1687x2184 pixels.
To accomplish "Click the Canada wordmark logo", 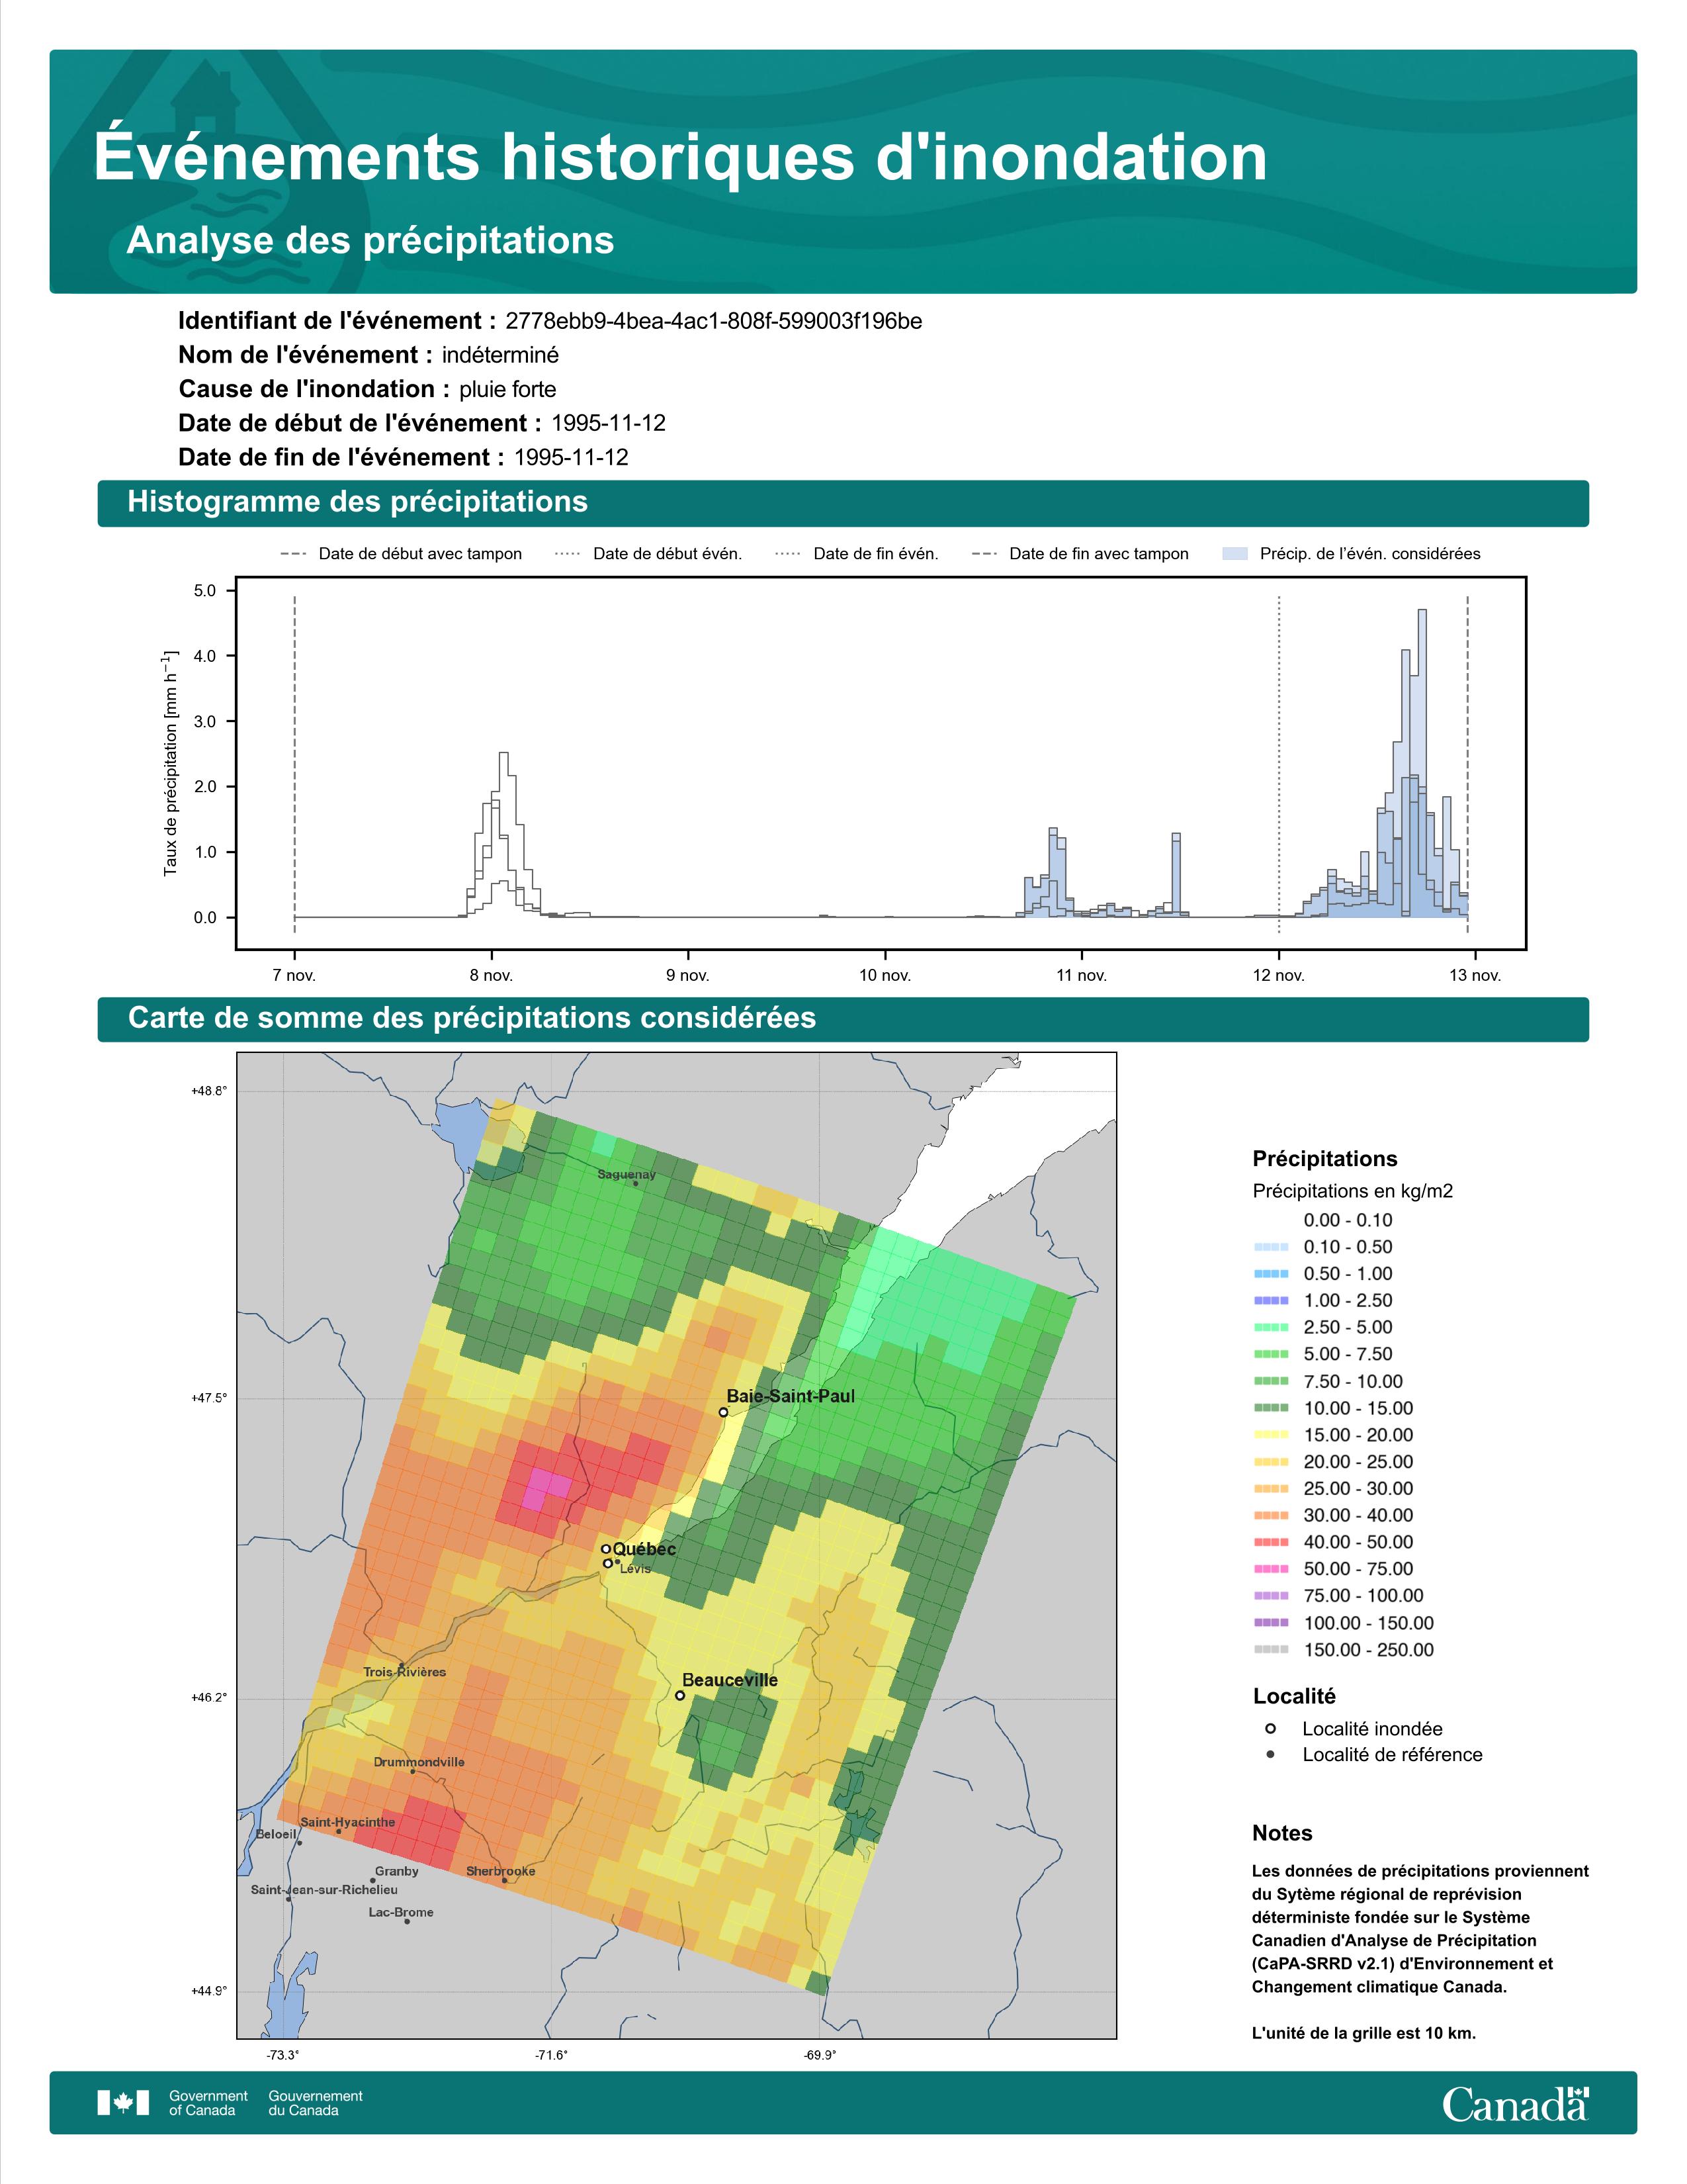I will click(1515, 2103).
